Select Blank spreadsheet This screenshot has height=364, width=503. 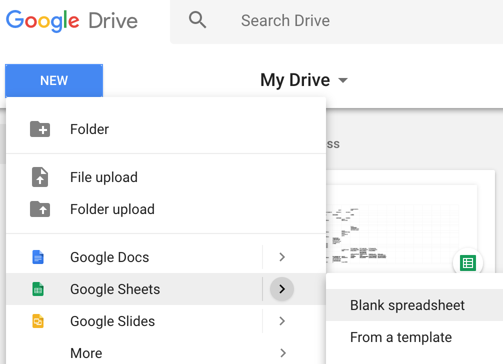click(x=407, y=305)
